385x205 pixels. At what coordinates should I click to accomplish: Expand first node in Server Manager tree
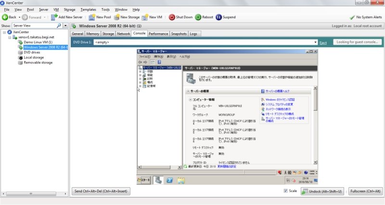coord(140,71)
